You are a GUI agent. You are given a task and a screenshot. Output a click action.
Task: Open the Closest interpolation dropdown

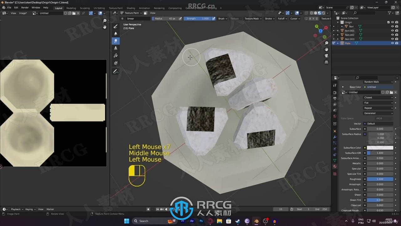coord(378,97)
